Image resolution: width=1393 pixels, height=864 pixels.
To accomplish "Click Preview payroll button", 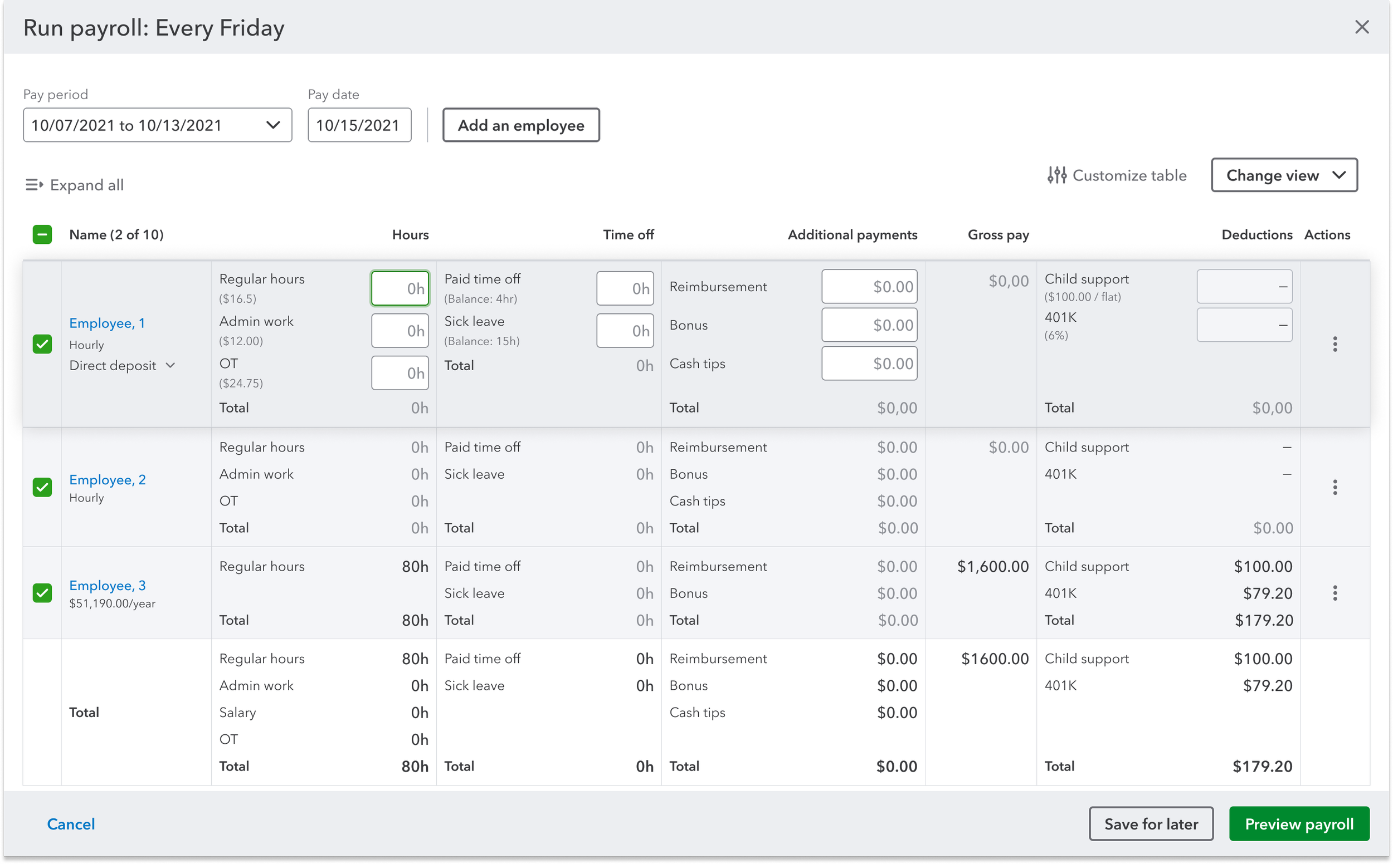I will tap(1299, 824).
